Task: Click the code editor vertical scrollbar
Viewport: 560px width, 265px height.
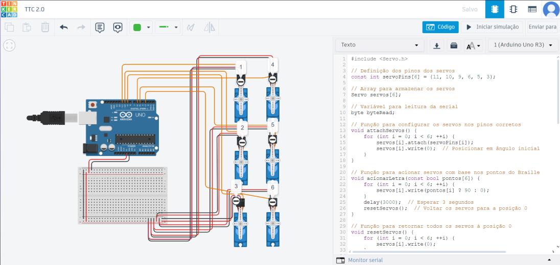Action: pyautogui.click(x=558, y=93)
